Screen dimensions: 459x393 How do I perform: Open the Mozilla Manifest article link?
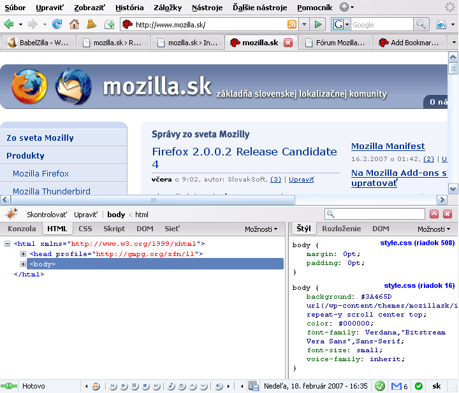[388, 146]
